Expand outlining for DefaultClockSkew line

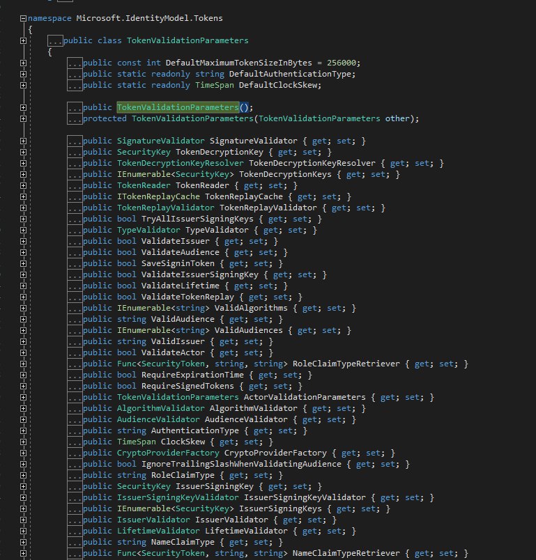(x=23, y=85)
